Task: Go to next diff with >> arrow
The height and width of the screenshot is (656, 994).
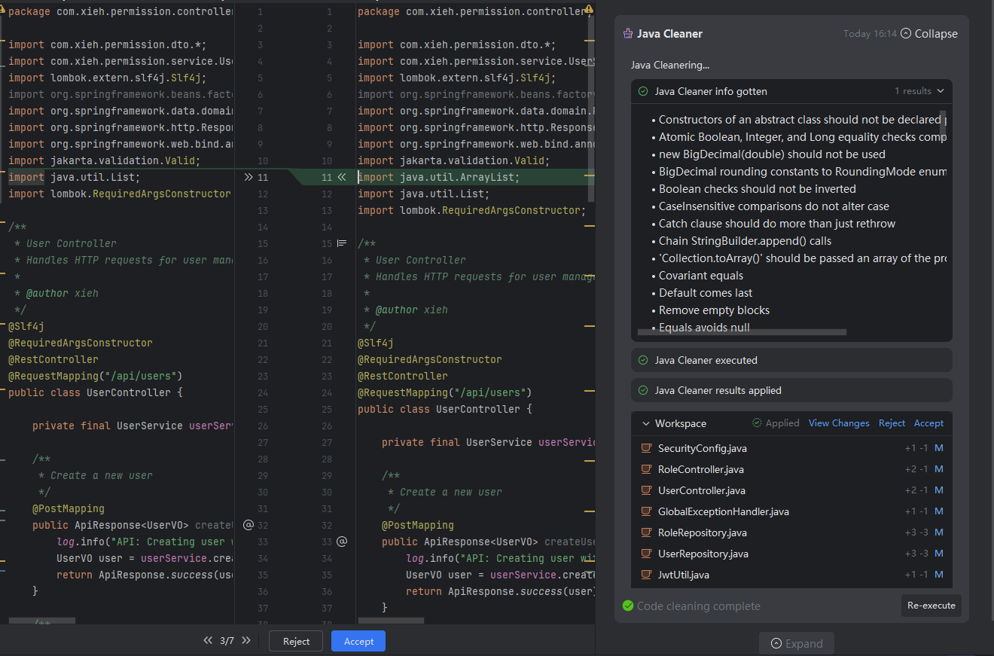Action: [x=247, y=641]
